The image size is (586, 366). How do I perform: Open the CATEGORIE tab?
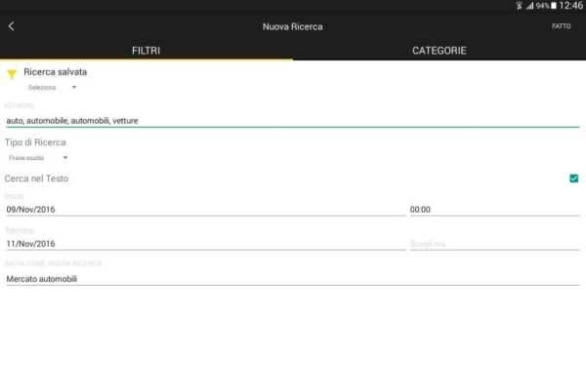tap(439, 51)
